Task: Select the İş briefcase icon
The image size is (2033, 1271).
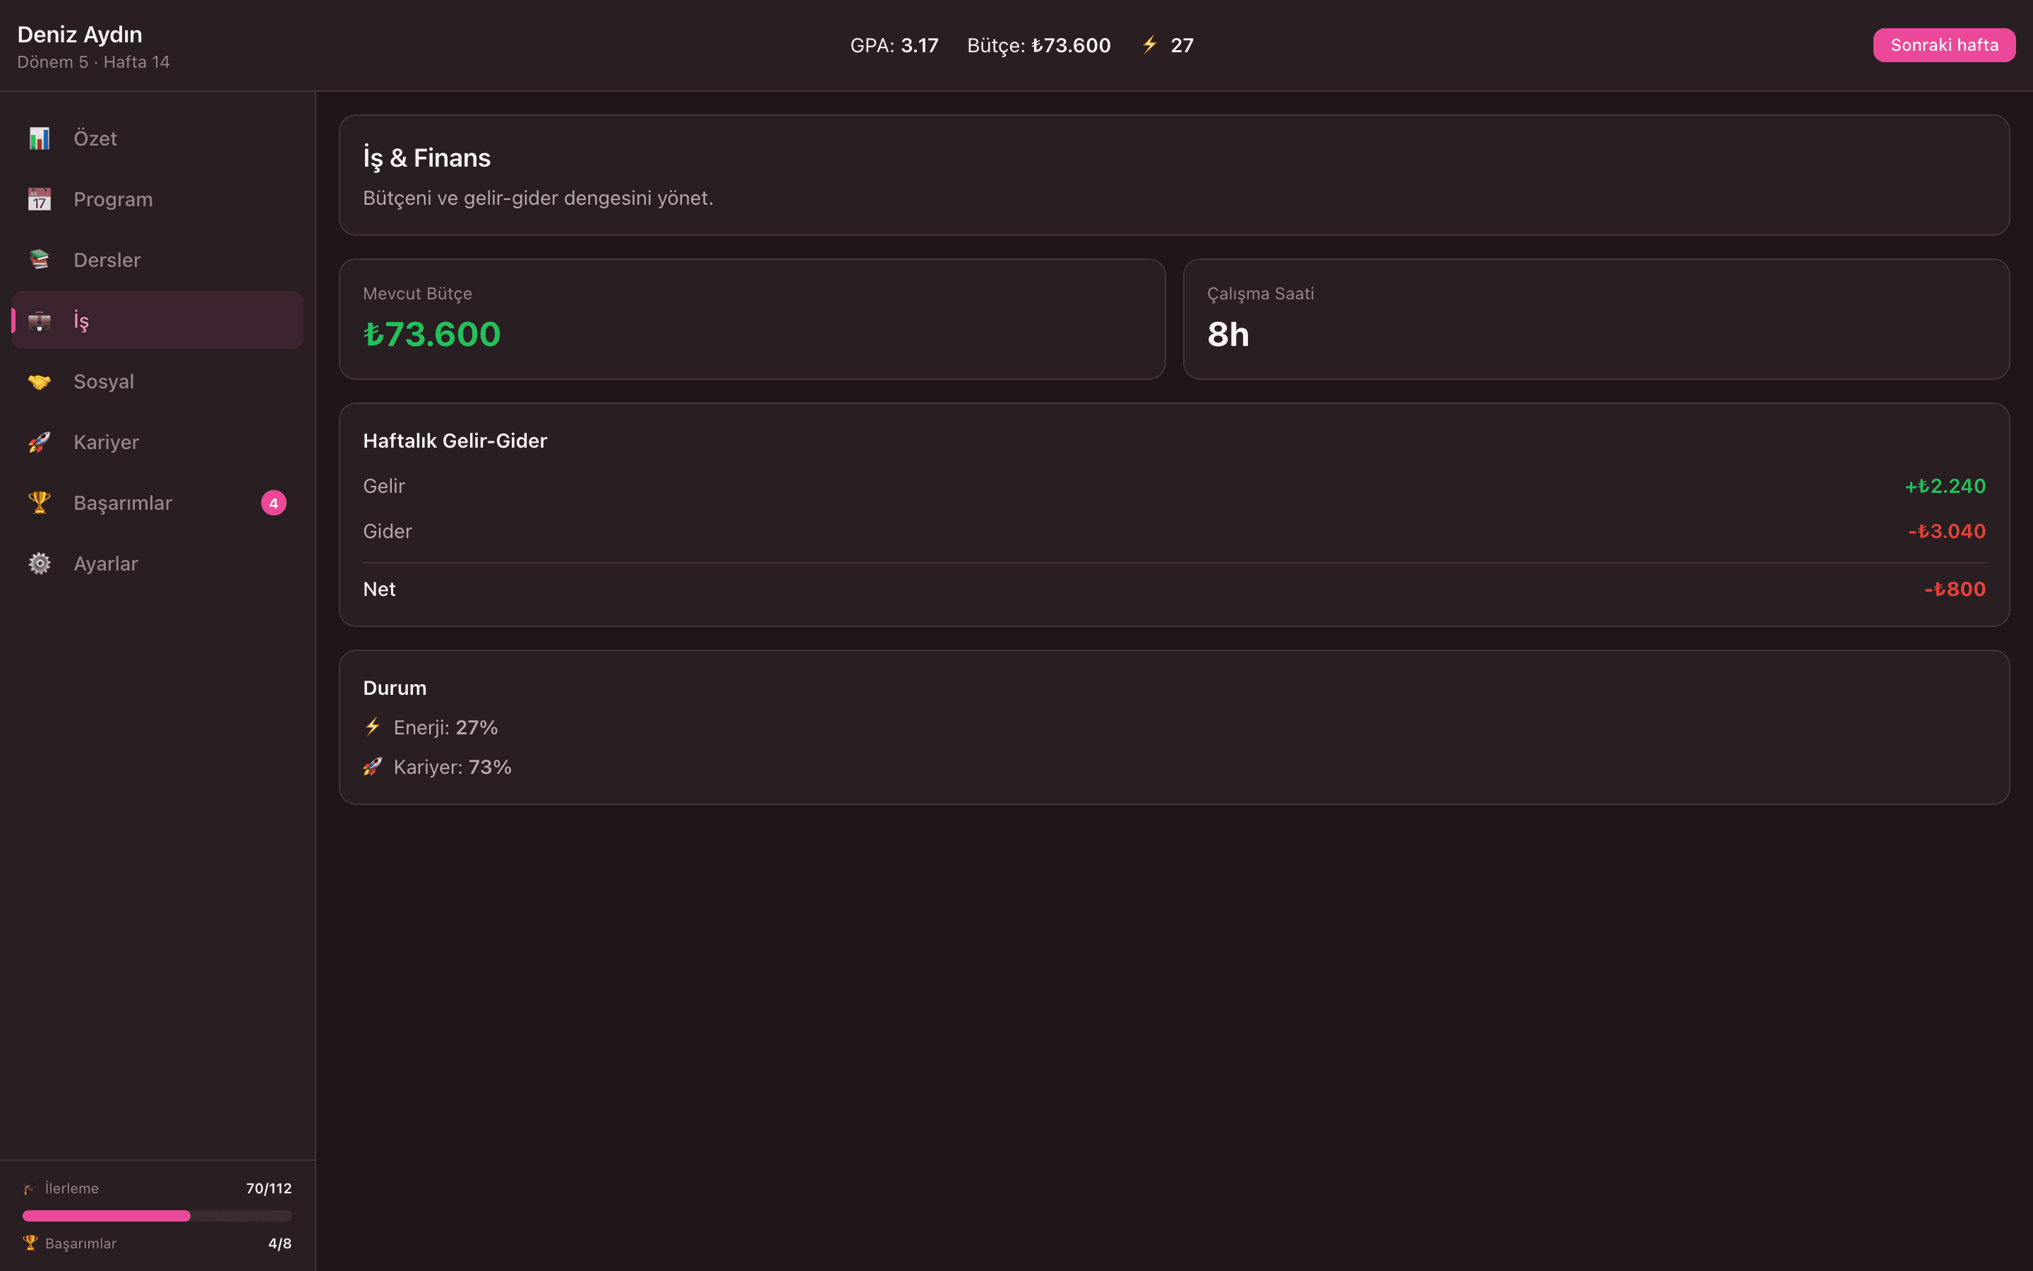Action: [40, 321]
